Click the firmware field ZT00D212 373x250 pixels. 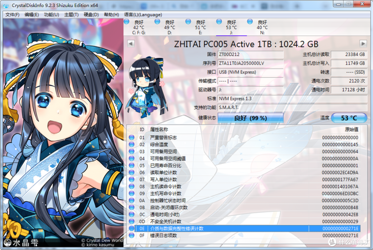(x=251, y=55)
